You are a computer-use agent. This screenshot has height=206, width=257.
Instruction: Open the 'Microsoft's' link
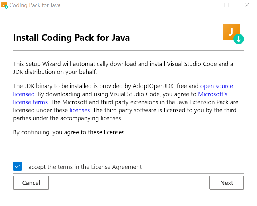point(213,94)
